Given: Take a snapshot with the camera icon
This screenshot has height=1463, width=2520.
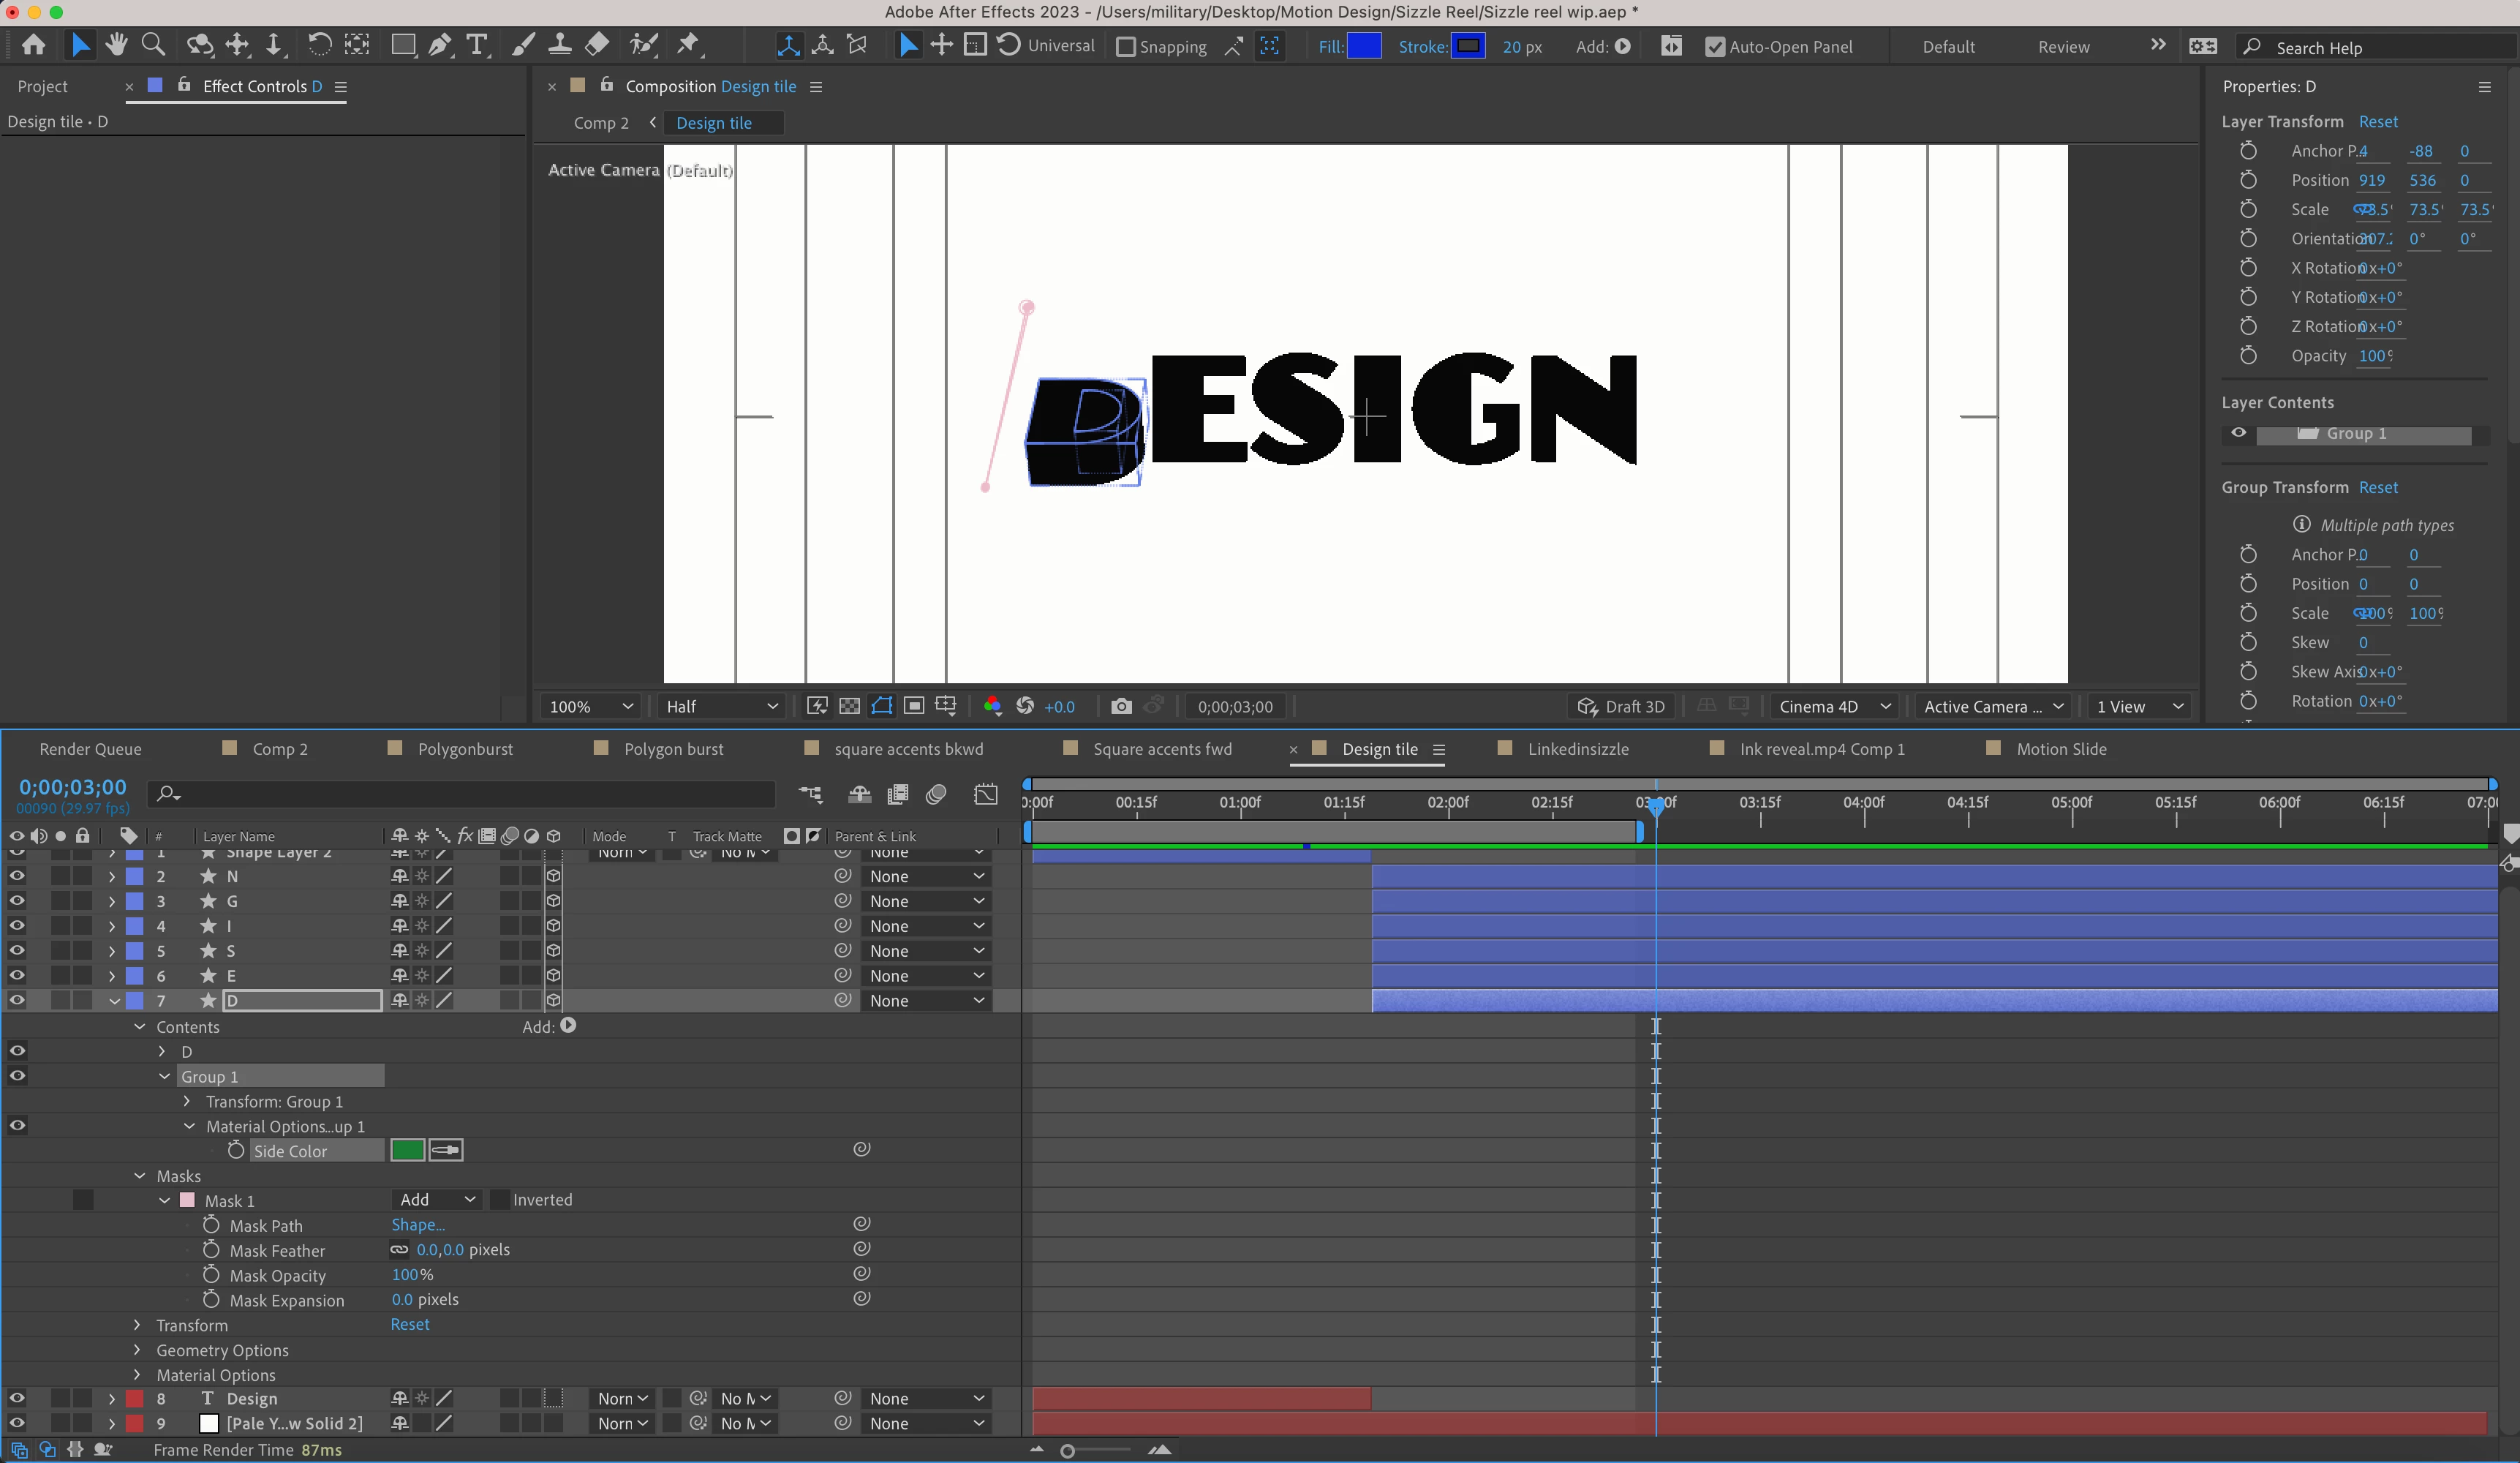Looking at the screenshot, I should pos(1121,707).
